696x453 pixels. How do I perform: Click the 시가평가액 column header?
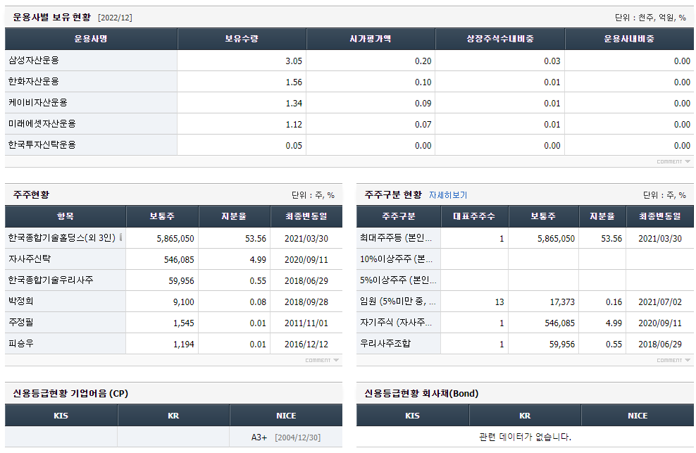371,39
